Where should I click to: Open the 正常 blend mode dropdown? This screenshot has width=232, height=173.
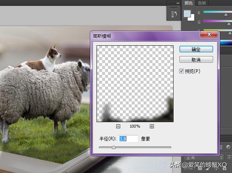click(203, 158)
